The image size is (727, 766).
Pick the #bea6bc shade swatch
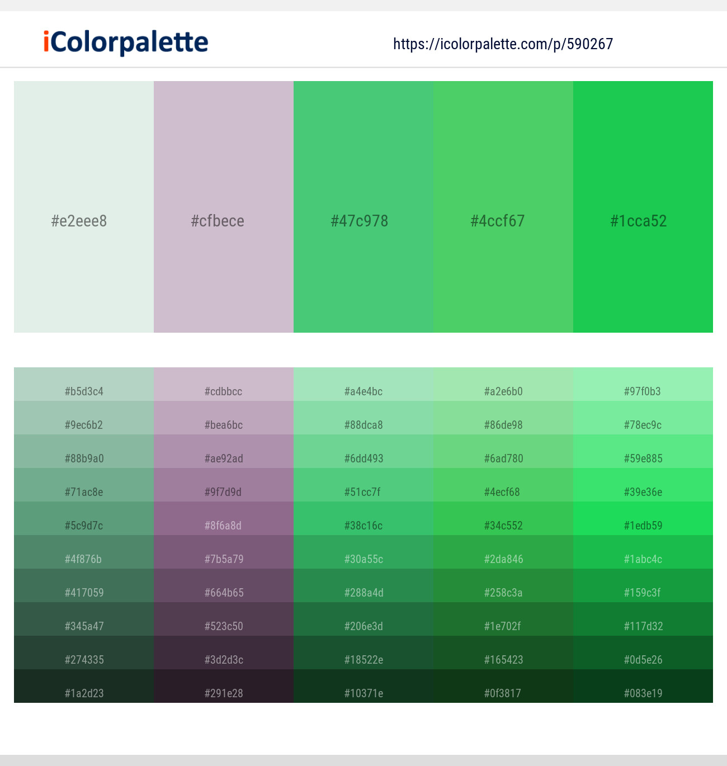[224, 418]
